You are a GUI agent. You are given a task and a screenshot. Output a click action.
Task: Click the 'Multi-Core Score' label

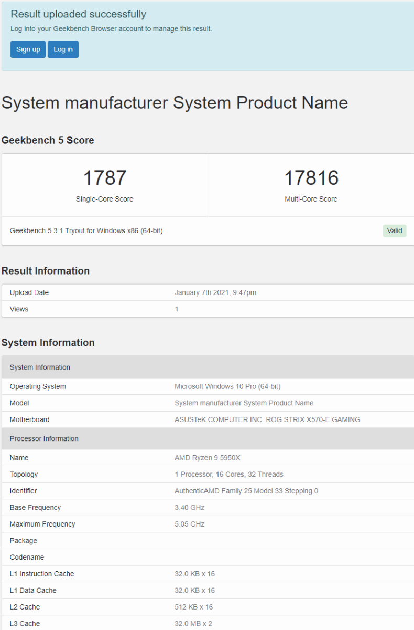coord(311,199)
